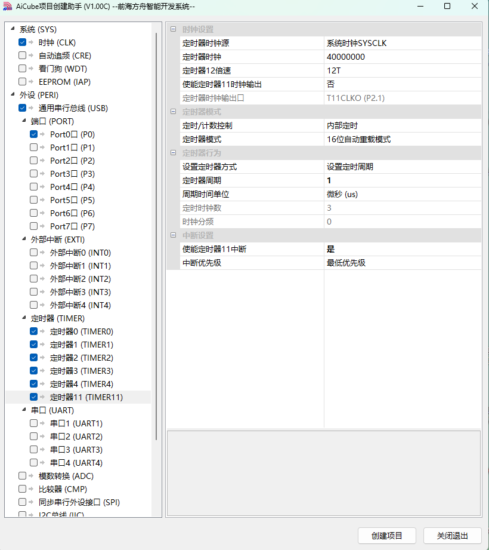Enable the 自动追频 (CRE) checkbox

[x=23, y=56]
